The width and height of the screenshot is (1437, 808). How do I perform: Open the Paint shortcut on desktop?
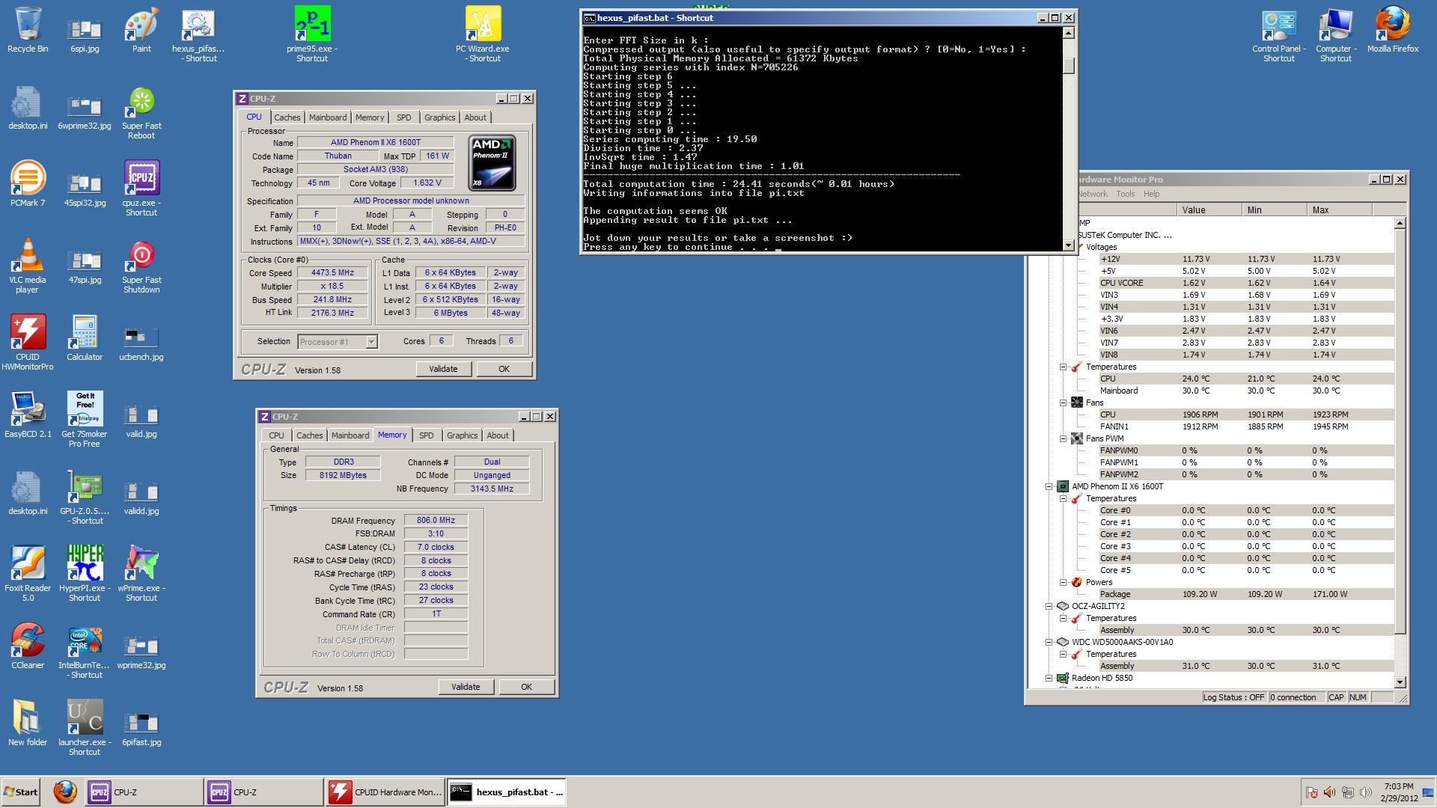point(141,31)
